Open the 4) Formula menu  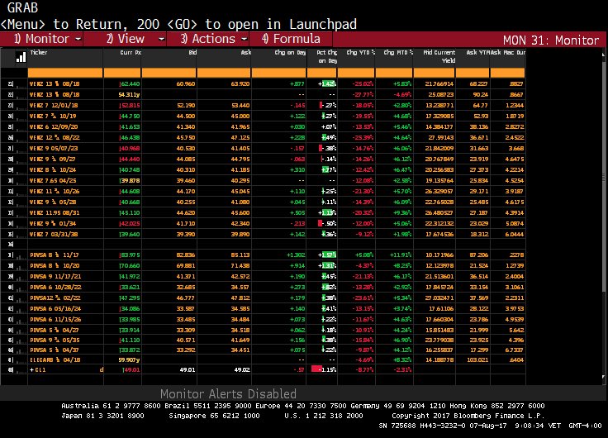tap(292, 39)
